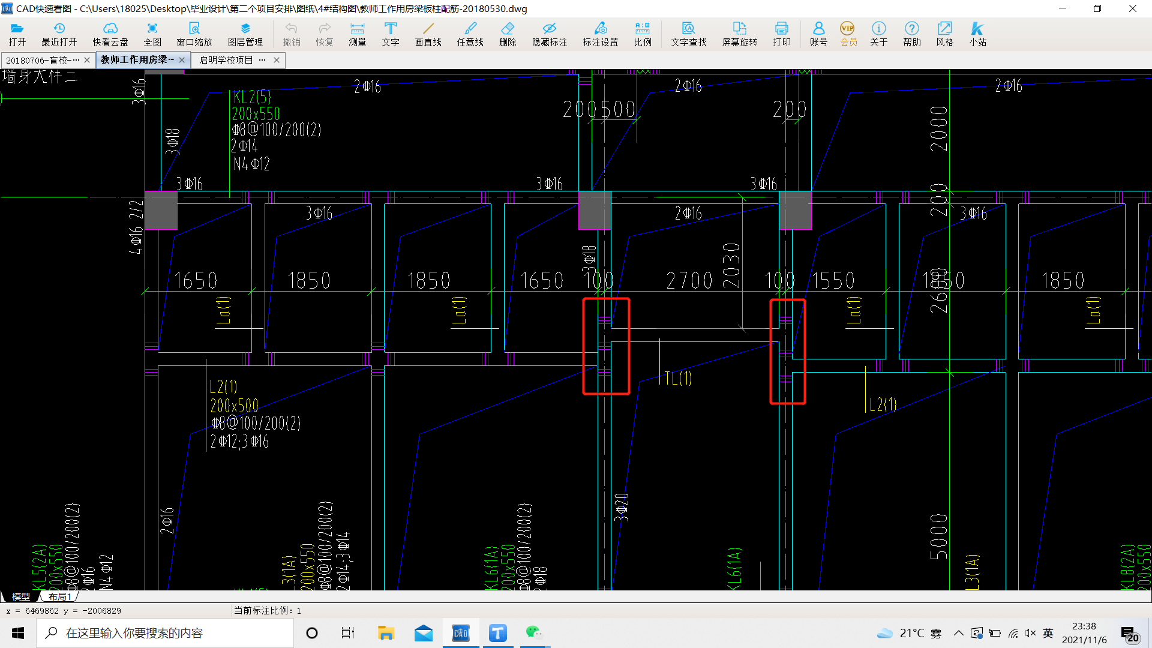
Task: Click the 比例 scale tool
Action: [x=643, y=34]
